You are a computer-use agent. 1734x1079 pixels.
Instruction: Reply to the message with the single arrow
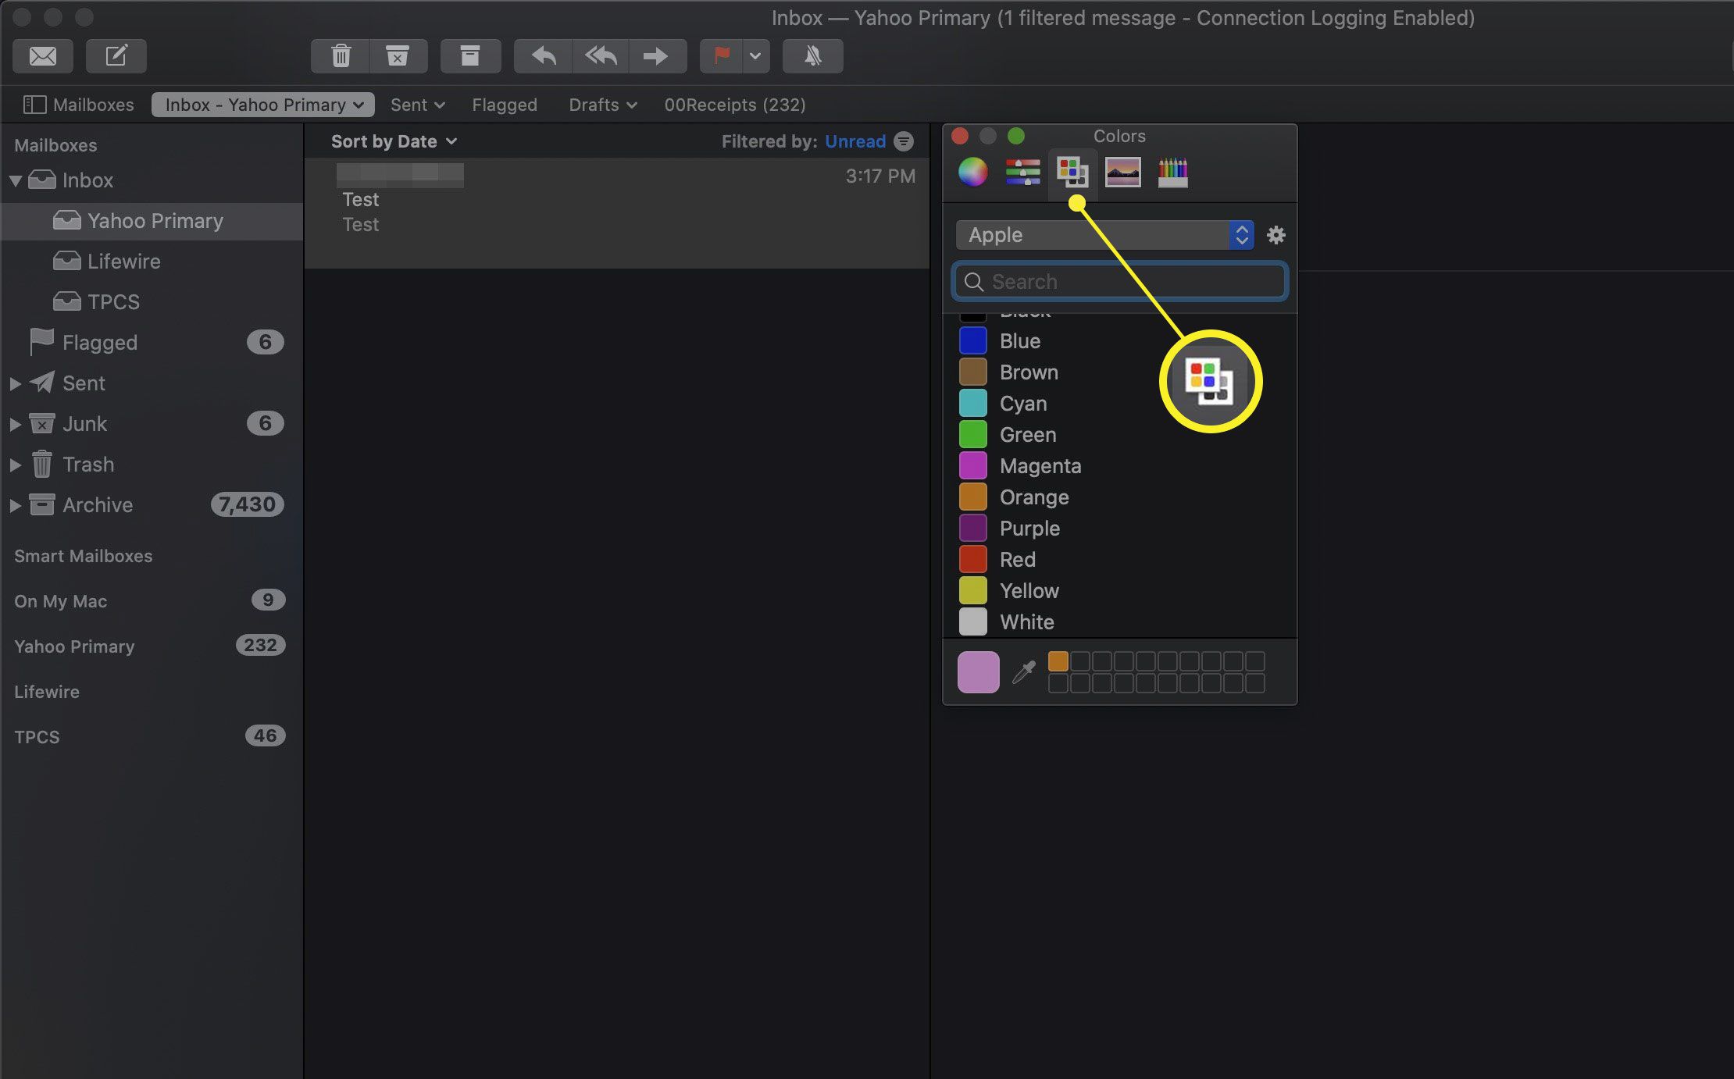click(544, 56)
